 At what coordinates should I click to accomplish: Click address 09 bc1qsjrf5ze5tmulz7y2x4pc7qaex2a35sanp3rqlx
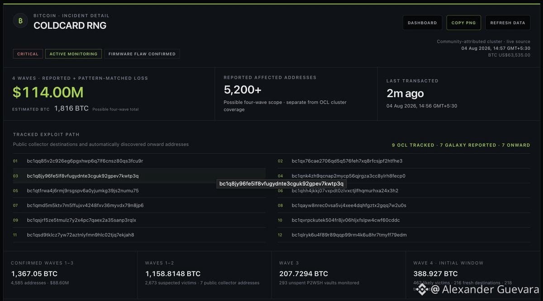click(x=81, y=220)
